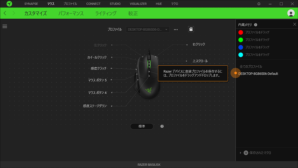Open the 較正 sub-tab
298x168 pixels.
(133, 13)
